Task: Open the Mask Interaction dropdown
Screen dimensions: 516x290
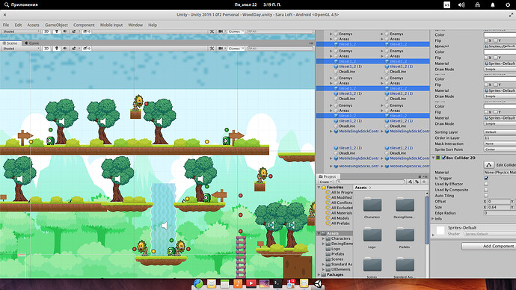Action: 500,144
